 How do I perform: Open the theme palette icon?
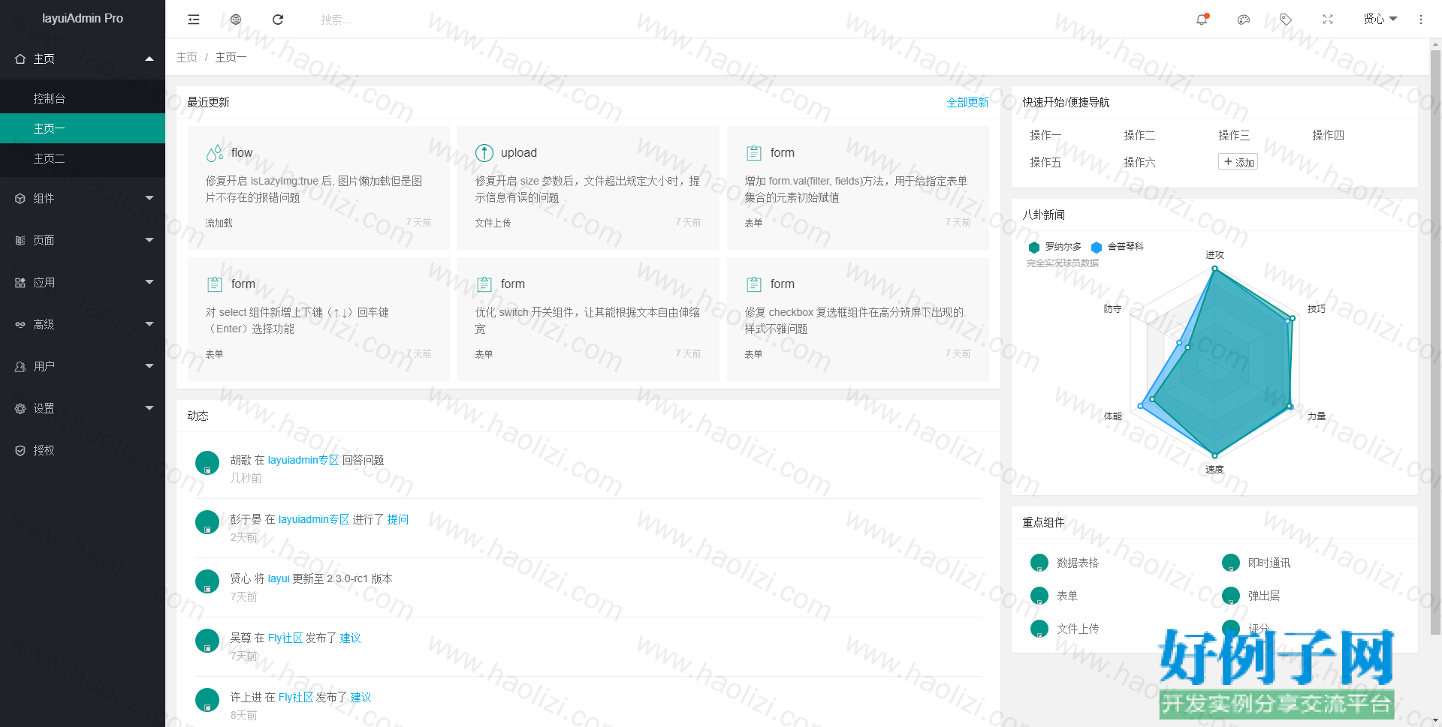coord(1244,20)
